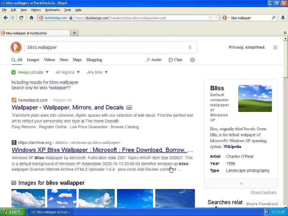Open 'Wallpaper - Wallpaper, Mirrors, and Decals' ad
The width and height of the screenshot is (288, 216).
tap(67, 107)
